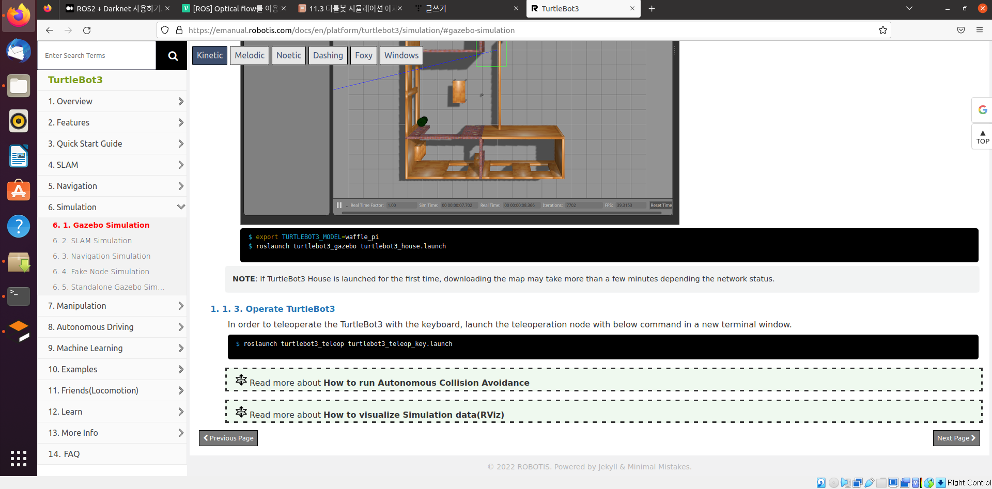
Task: Click the Google translate widget icon
Action: point(982,110)
